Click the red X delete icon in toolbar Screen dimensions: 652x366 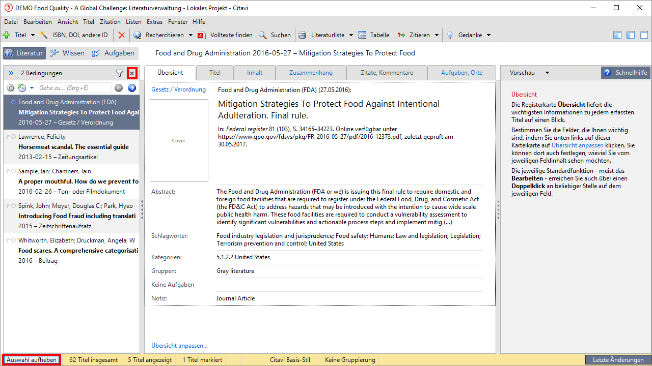[x=121, y=35]
